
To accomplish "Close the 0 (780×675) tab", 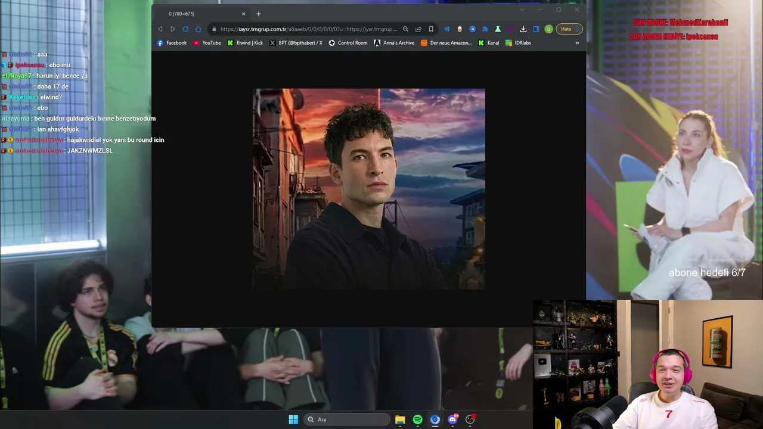I will point(243,14).
